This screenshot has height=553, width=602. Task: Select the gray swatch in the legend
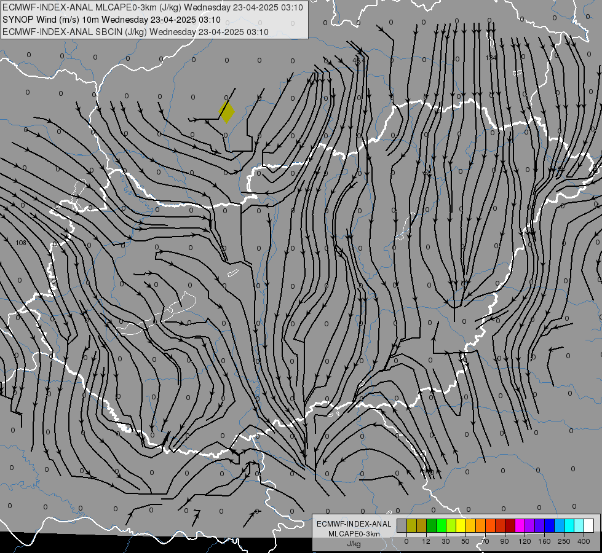tap(402, 525)
